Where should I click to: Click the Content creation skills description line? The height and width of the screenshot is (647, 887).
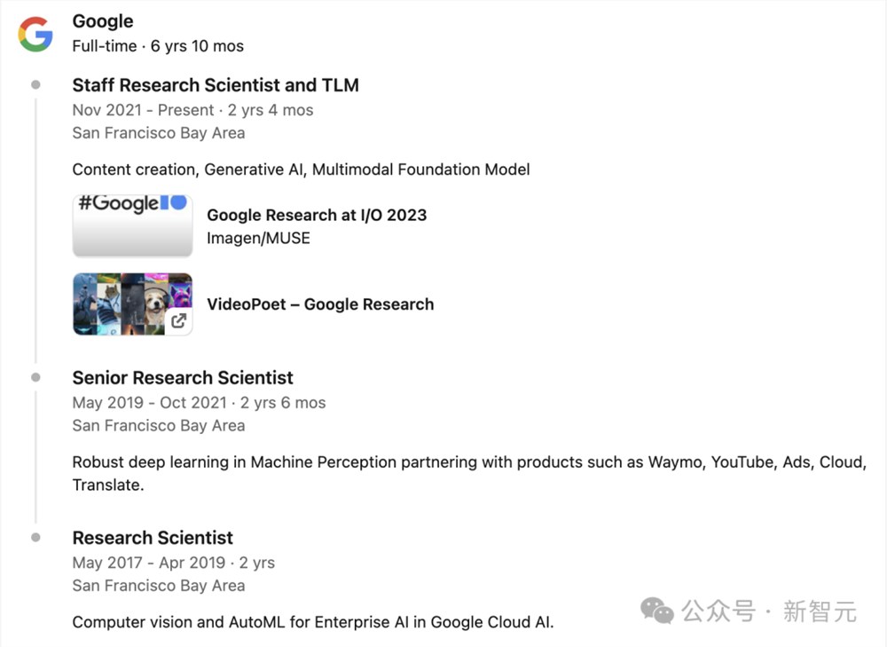pos(301,169)
